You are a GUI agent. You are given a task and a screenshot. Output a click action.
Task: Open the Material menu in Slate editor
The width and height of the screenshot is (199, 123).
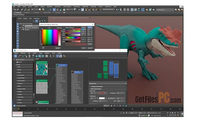tap(23, 53)
